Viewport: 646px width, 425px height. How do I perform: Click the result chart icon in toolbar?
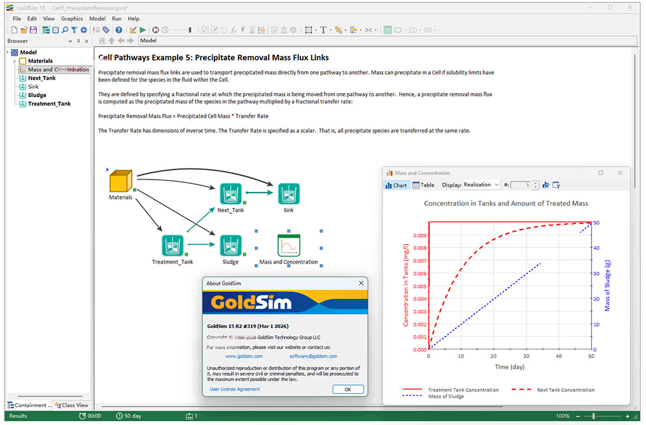(x=262, y=30)
